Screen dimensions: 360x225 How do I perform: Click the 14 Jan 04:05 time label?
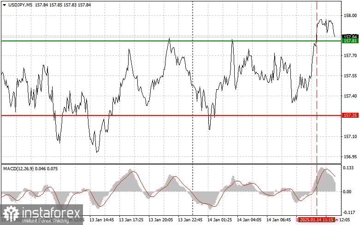(249, 220)
